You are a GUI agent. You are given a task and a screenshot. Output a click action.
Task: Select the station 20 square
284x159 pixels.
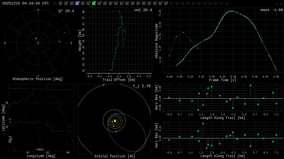166,3
